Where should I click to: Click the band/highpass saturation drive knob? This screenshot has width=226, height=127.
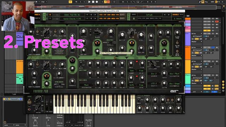(x=97, y=51)
